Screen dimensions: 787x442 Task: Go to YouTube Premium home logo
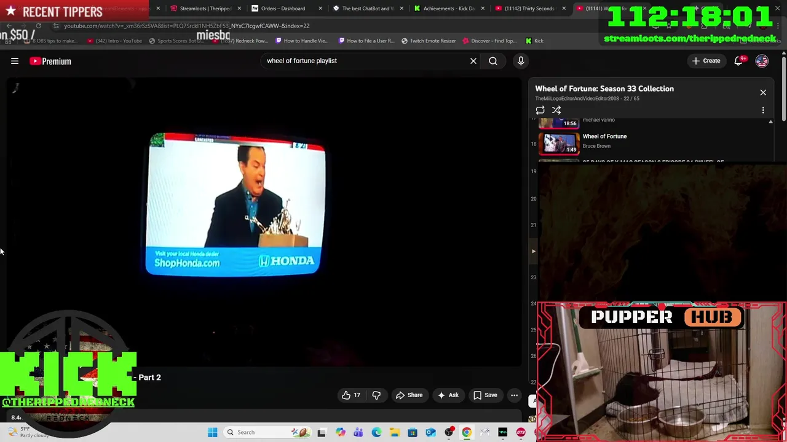coord(50,61)
